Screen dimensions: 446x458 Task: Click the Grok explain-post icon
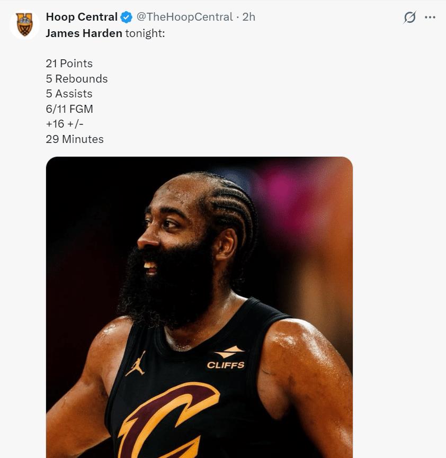pos(409,17)
